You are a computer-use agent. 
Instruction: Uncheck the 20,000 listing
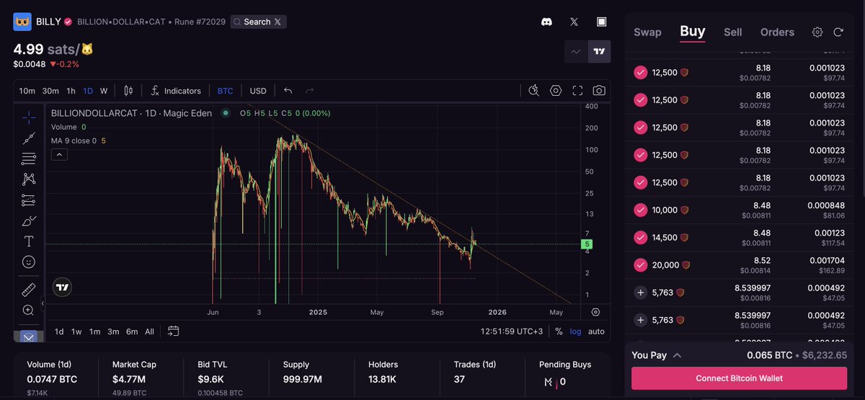tap(640, 265)
